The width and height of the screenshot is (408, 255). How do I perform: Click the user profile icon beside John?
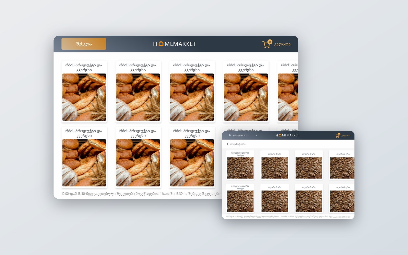coord(230,135)
